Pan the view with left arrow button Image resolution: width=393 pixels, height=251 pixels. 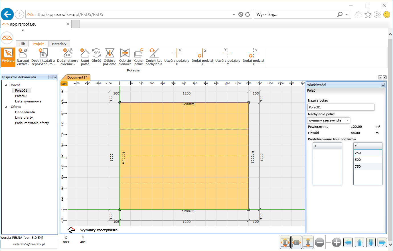pyautogui.click(x=348, y=242)
